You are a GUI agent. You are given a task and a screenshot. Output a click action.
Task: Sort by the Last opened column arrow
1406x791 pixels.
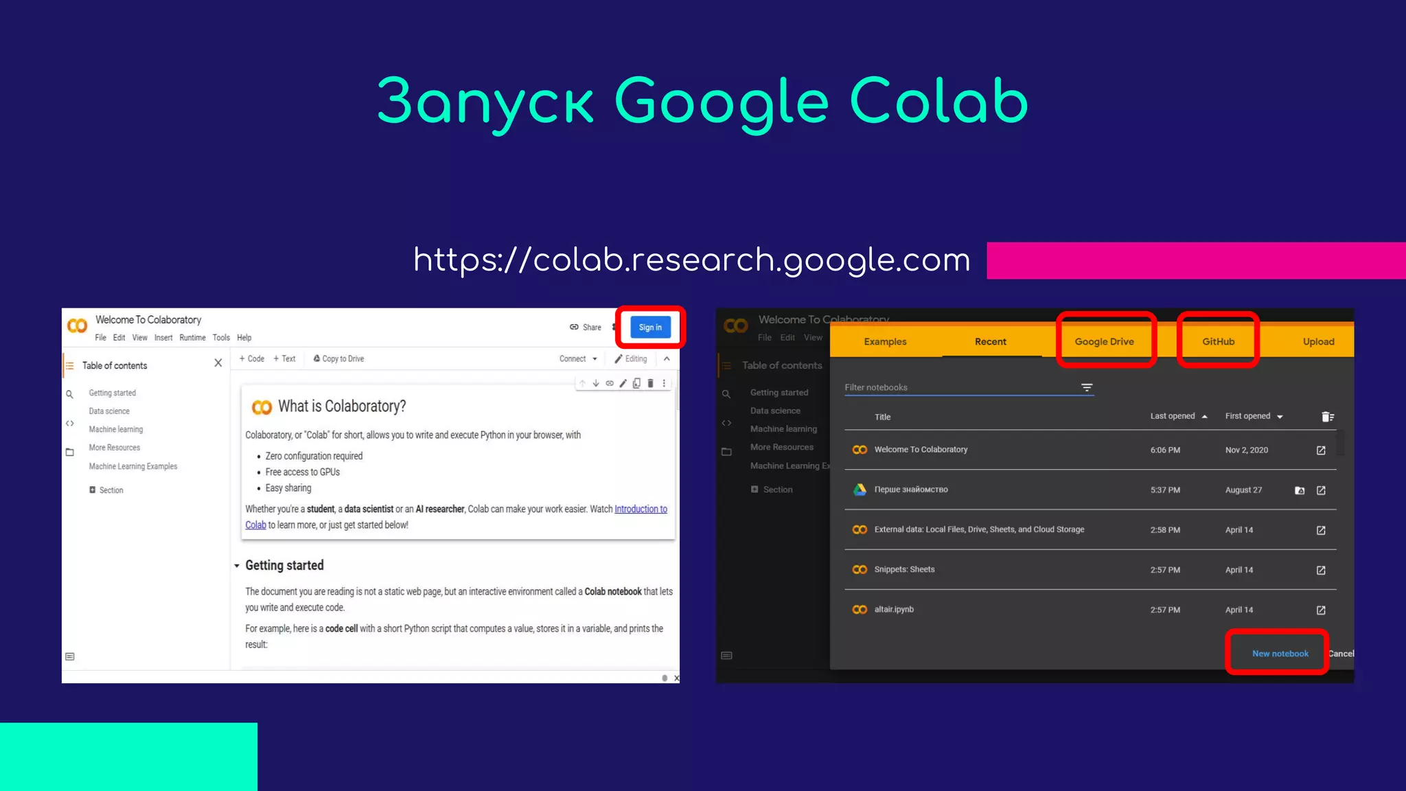pos(1204,417)
